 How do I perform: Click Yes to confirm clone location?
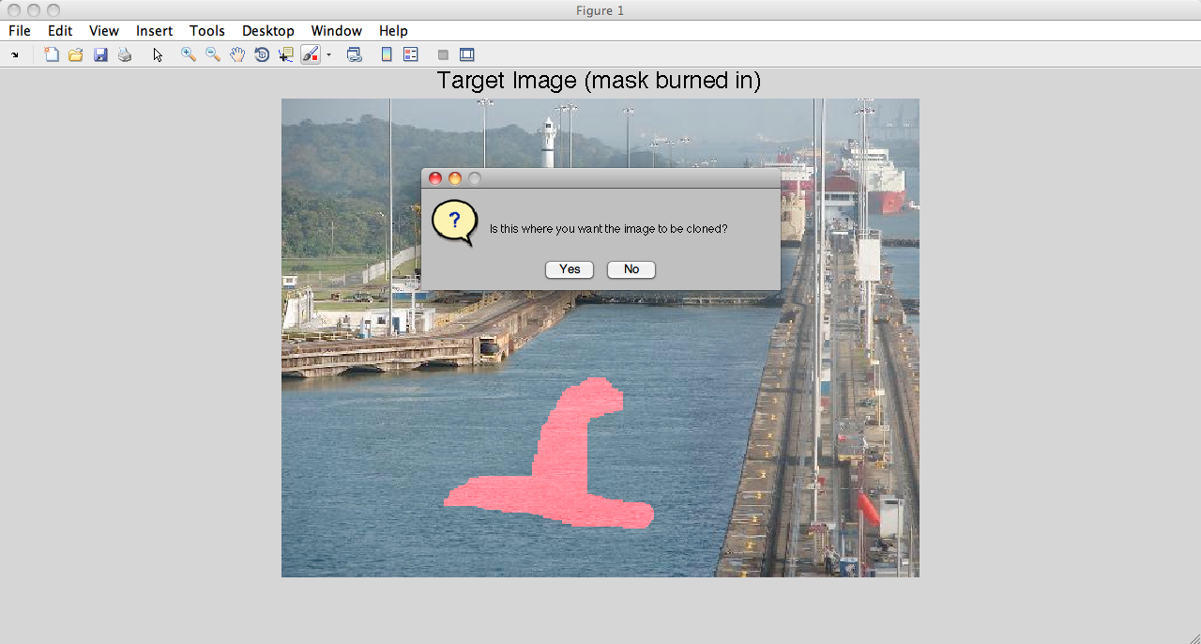pos(570,269)
